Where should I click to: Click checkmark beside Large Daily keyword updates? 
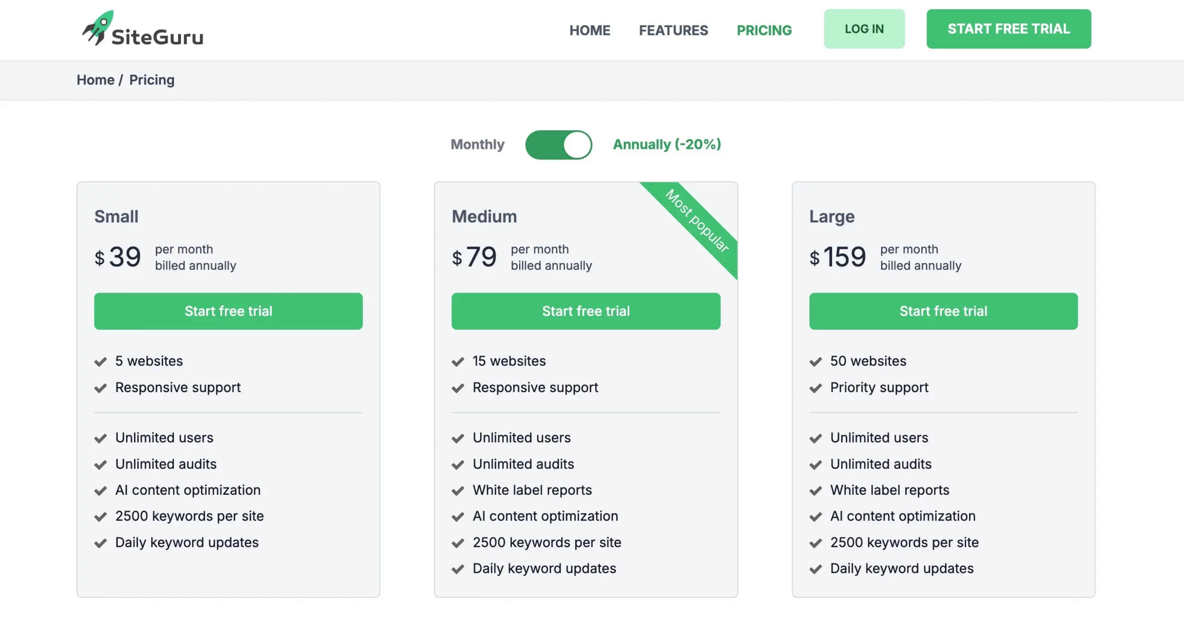[816, 569]
